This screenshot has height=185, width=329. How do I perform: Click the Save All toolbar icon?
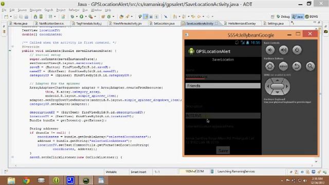coord(21,16)
